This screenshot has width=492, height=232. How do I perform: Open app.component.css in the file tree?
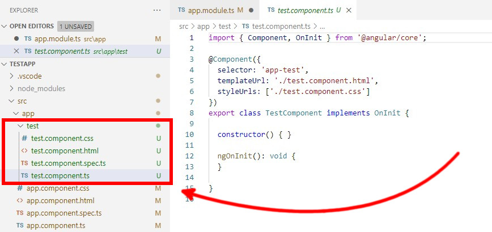(x=58, y=188)
